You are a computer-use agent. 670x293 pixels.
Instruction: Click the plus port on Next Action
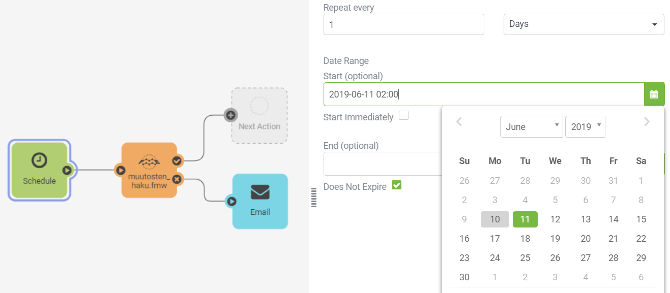[231, 115]
